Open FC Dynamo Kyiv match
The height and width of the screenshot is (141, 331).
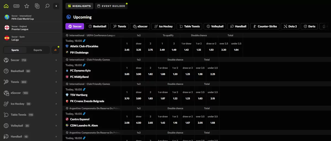81,70
